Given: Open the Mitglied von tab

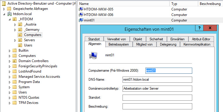Looking at the screenshot, I should click(x=144, y=44).
